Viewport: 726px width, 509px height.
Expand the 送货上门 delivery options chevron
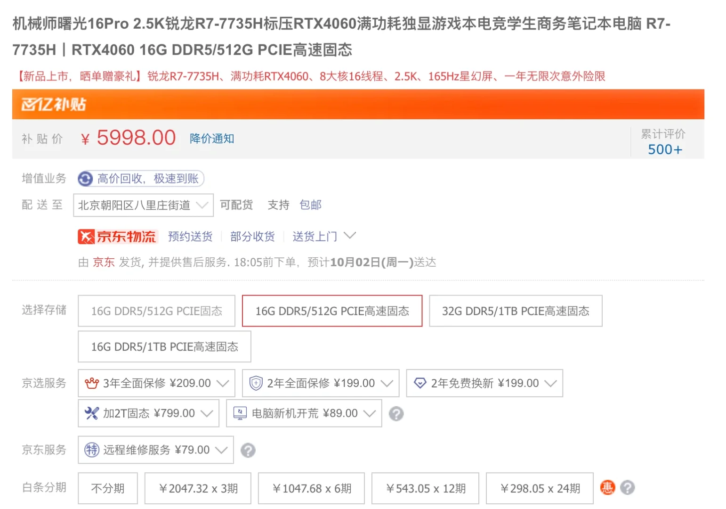350,235
